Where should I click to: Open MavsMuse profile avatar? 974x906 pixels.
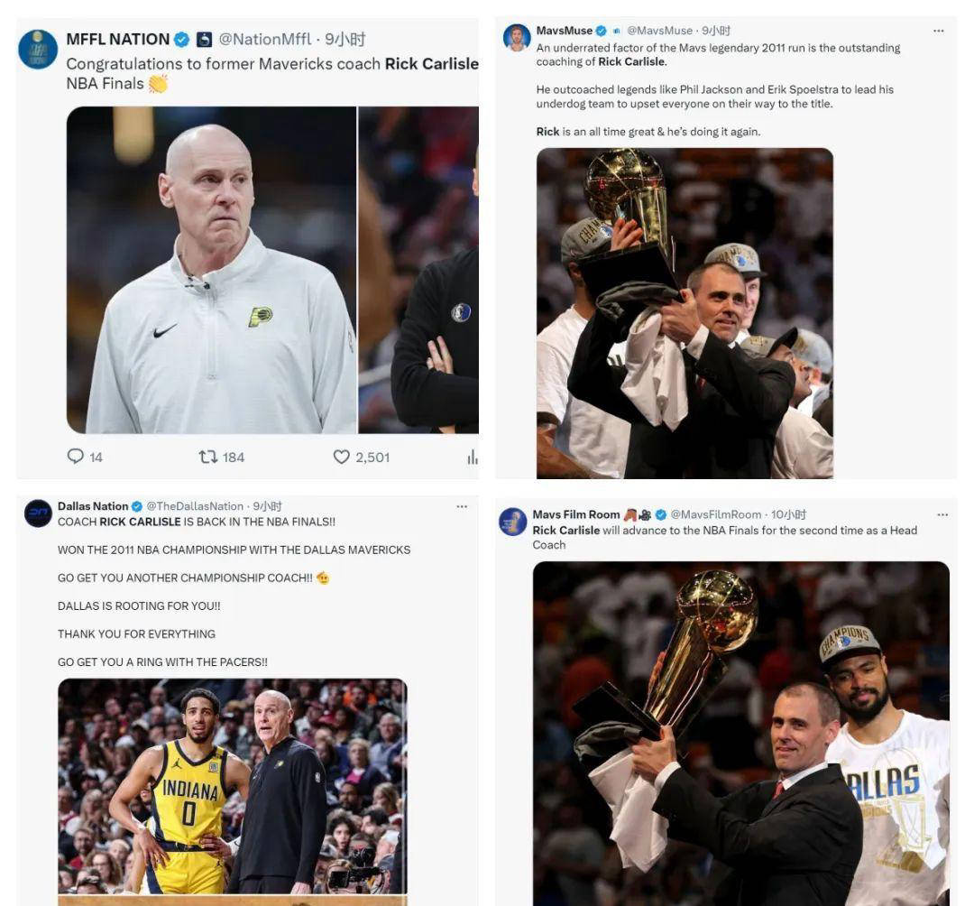point(517,38)
